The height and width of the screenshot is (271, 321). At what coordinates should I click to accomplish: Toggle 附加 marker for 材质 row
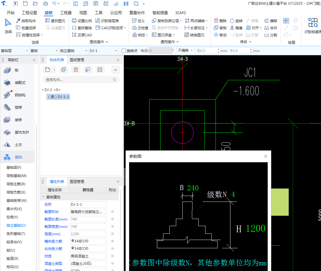coord(113,256)
